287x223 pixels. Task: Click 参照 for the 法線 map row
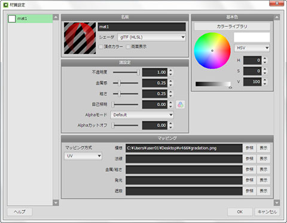tap(249, 159)
